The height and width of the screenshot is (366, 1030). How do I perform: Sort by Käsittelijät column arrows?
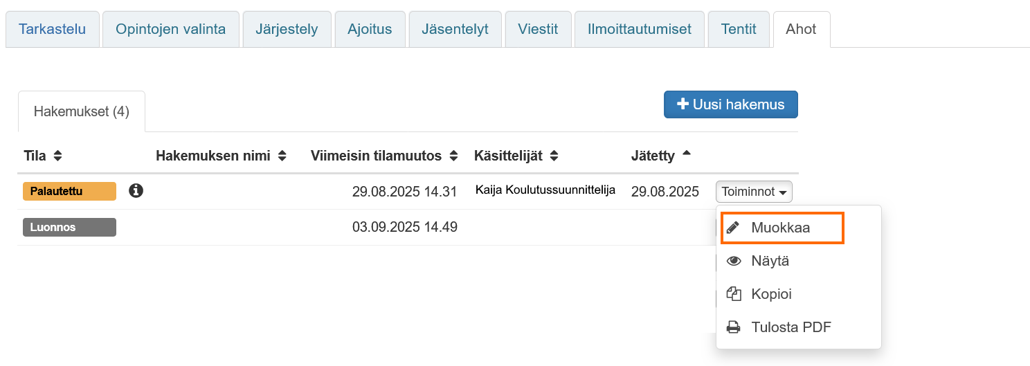pos(554,156)
